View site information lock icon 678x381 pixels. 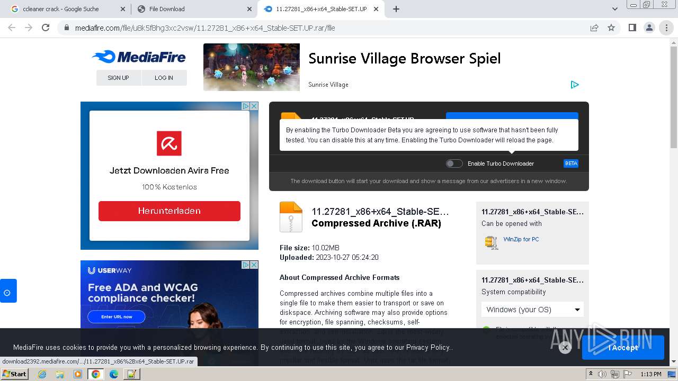tap(67, 28)
